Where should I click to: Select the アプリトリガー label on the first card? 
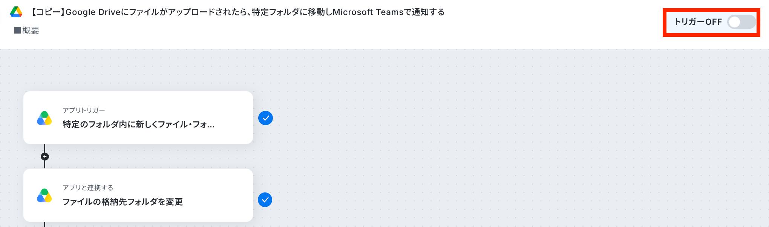[84, 110]
